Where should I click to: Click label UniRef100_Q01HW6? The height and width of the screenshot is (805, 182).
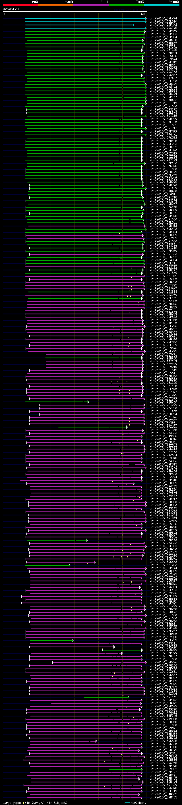[163, 417]
